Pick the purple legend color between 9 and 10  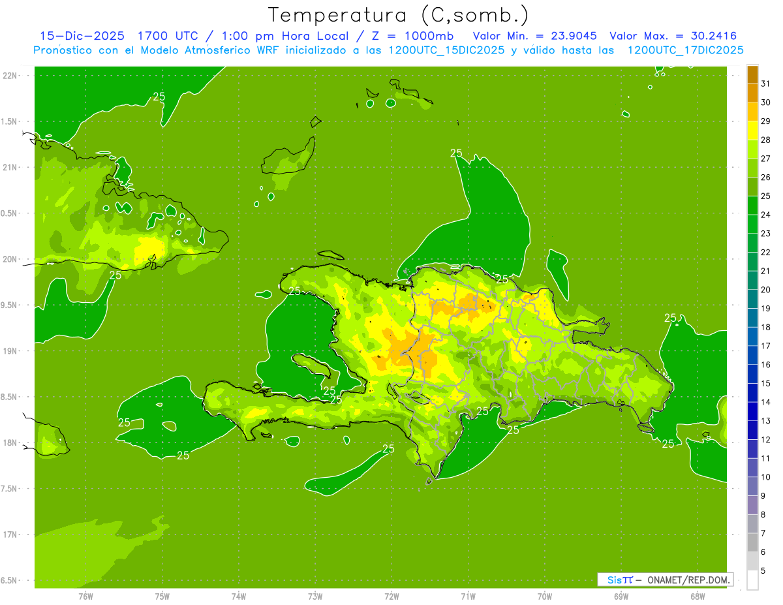pos(752,487)
